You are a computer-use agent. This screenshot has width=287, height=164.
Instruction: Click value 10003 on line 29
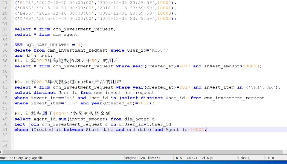164,13
